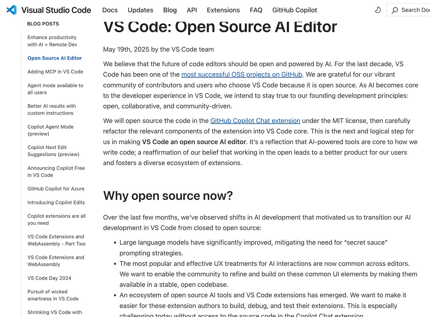Open Copilot Next Edit Suggestions (preview) post

click(x=53, y=151)
